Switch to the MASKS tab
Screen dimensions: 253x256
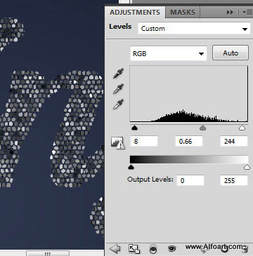coord(183,12)
